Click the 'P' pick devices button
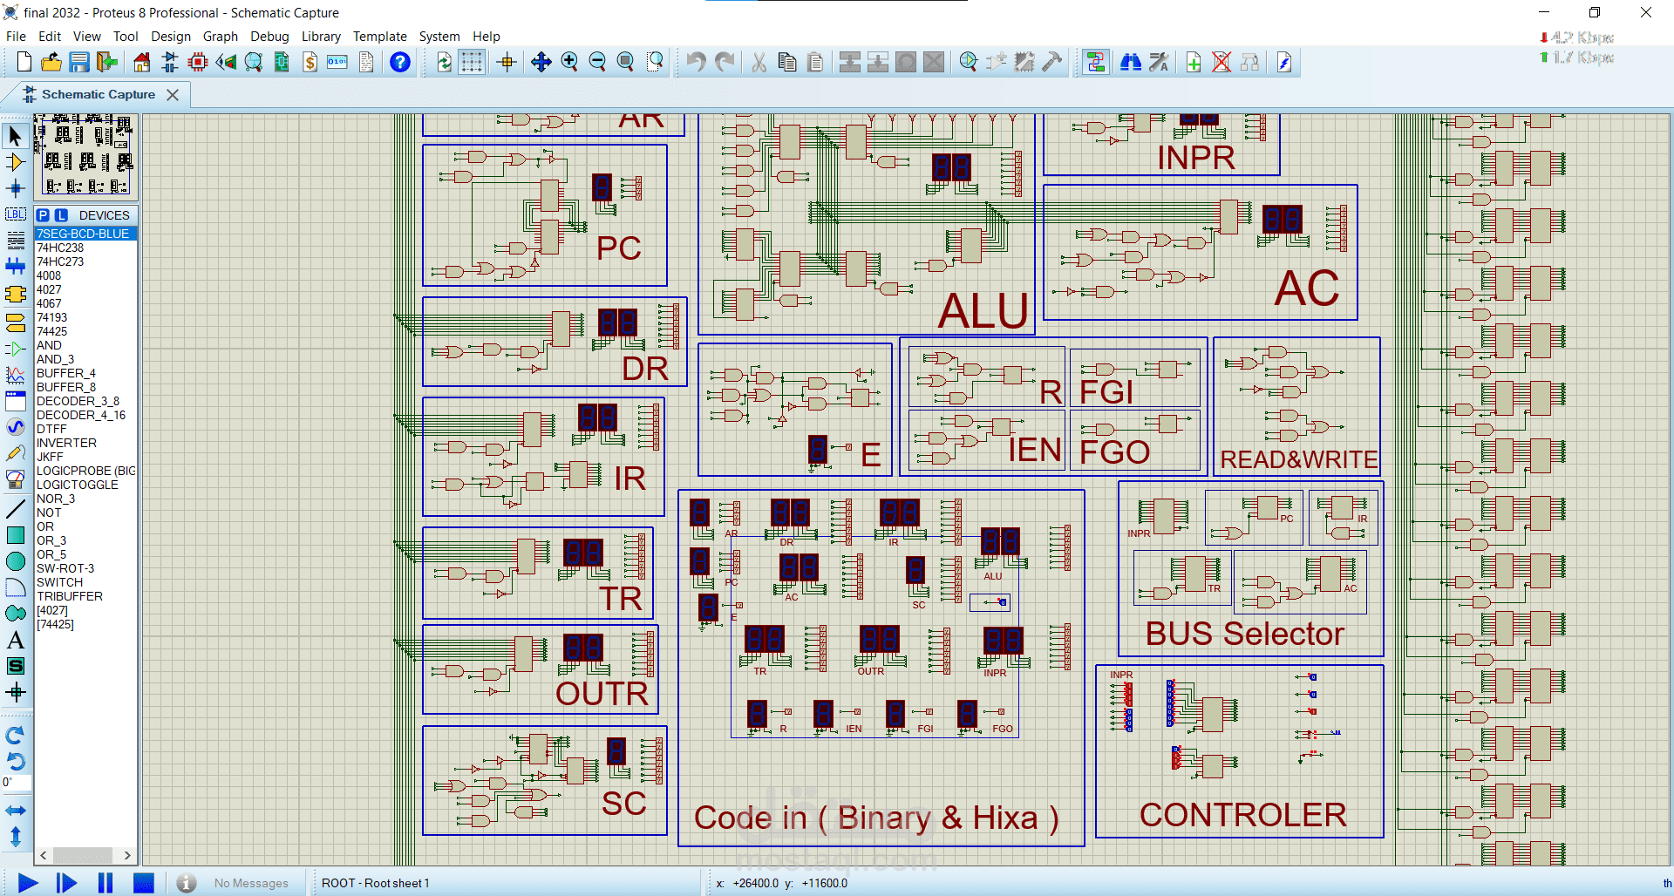Image resolution: width=1674 pixels, height=896 pixels. coord(43,215)
